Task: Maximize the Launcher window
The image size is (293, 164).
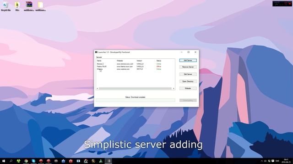Action: [x=189, y=52]
